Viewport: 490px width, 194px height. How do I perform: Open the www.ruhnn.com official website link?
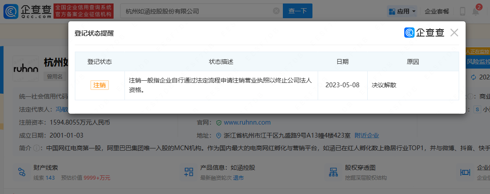[247, 122]
